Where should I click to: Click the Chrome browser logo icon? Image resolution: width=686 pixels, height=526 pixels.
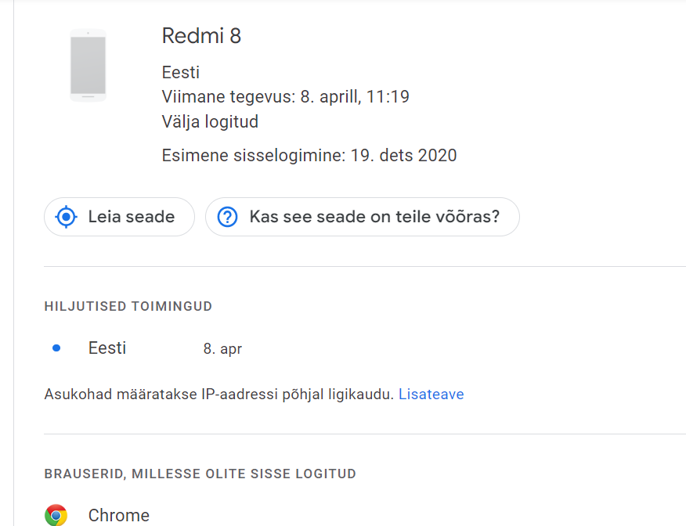coord(56,514)
